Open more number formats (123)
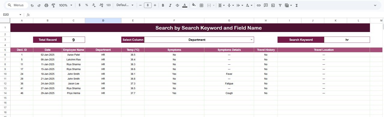 [x=109, y=5]
